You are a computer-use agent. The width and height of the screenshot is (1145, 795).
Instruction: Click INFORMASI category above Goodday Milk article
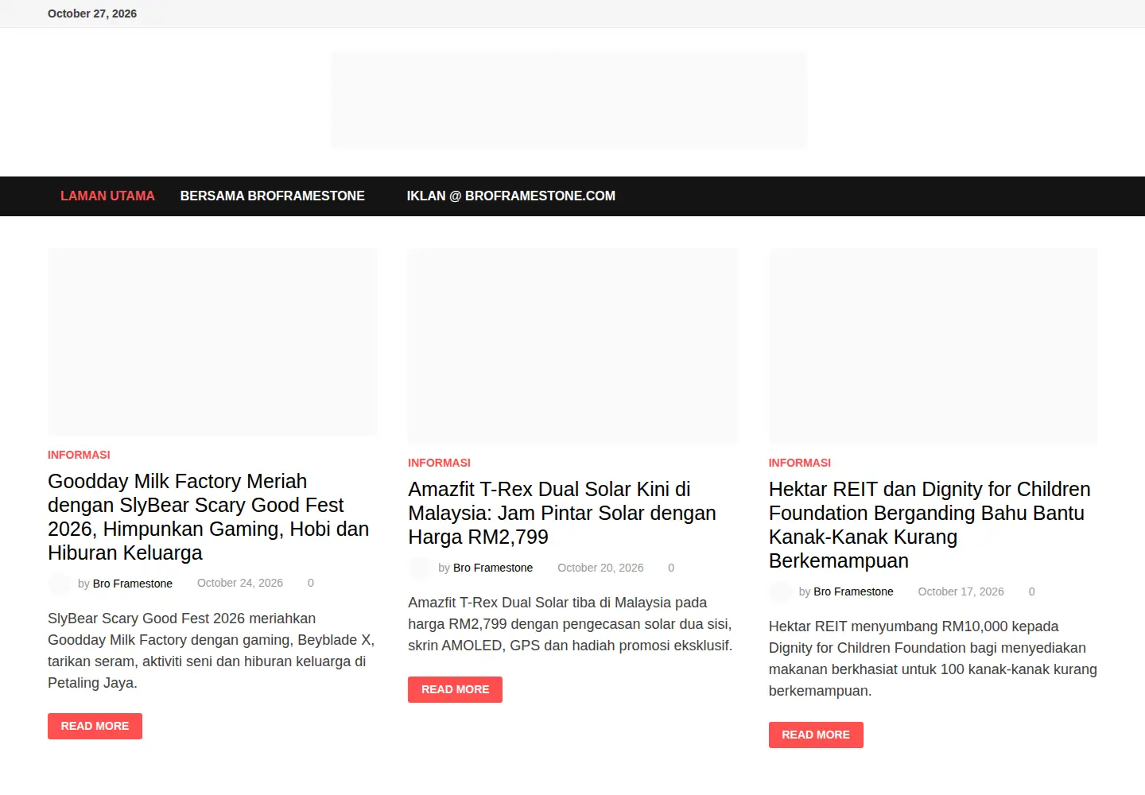tap(79, 455)
